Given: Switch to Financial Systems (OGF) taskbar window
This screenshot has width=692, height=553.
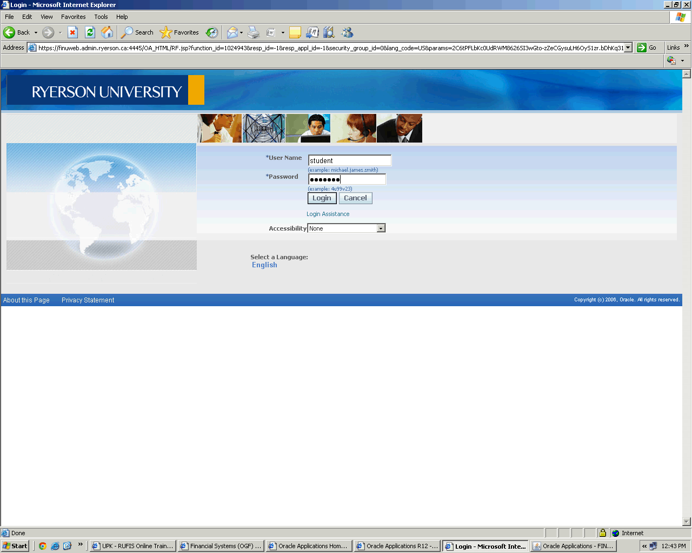Looking at the screenshot, I should [221, 546].
